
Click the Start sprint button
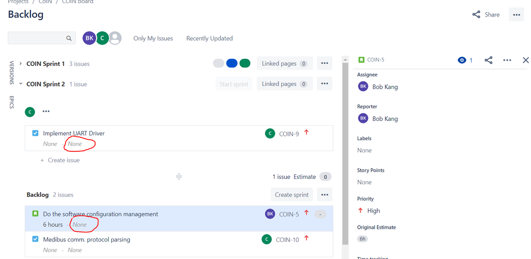234,84
